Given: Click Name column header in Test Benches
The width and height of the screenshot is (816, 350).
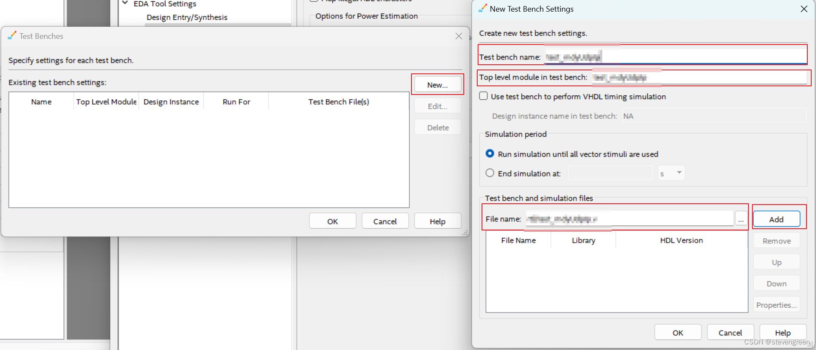Looking at the screenshot, I should 41,102.
